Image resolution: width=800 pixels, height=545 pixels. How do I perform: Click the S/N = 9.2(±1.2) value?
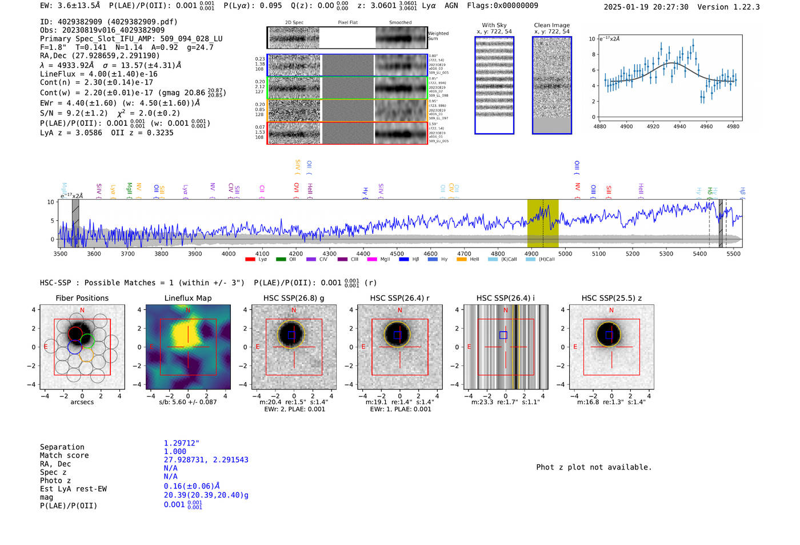click(x=74, y=113)
